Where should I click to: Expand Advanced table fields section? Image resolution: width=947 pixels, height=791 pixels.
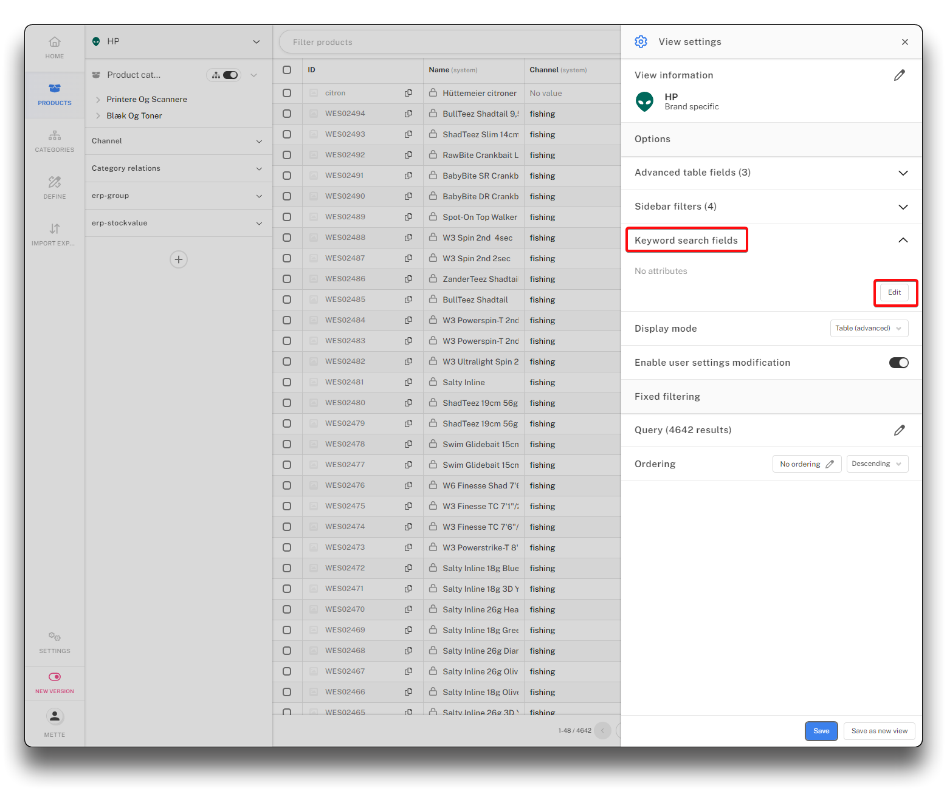coord(903,173)
